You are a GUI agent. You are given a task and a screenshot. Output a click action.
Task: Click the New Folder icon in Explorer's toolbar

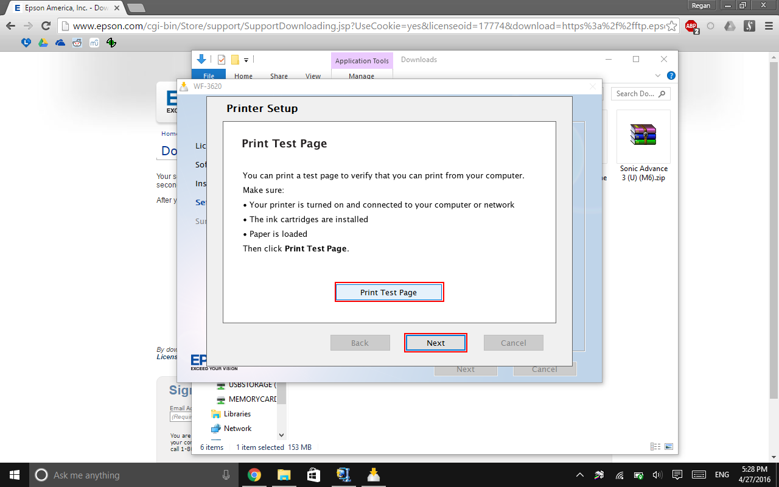[235, 60]
